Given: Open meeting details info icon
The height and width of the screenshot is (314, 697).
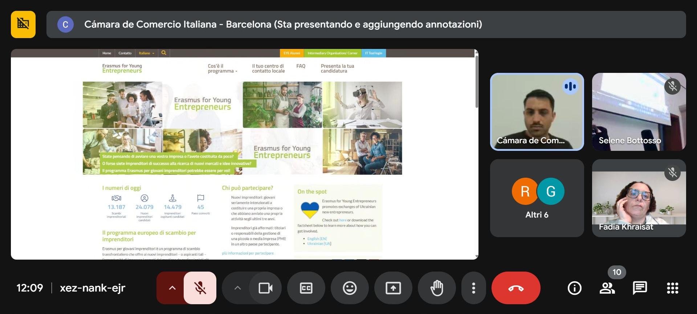Looking at the screenshot, I should point(574,288).
